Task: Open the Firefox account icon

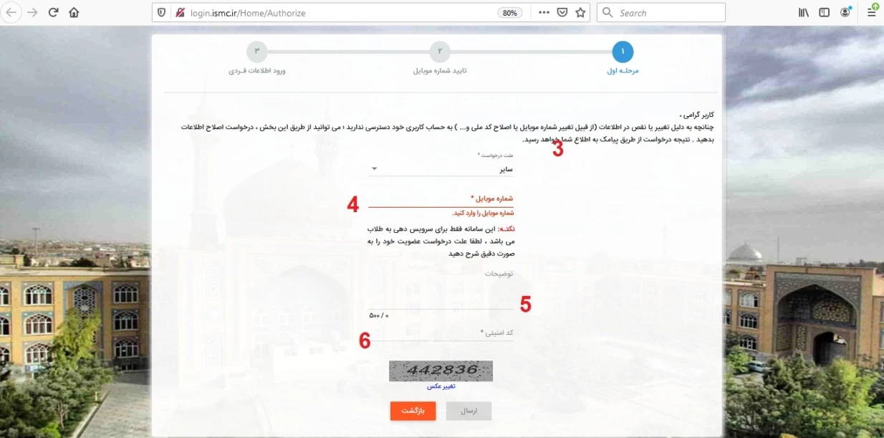Action: coord(846,12)
